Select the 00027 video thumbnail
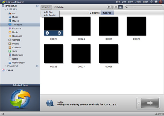Image resolution: width=164 pixels, height=116 pixels. pos(81,54)
